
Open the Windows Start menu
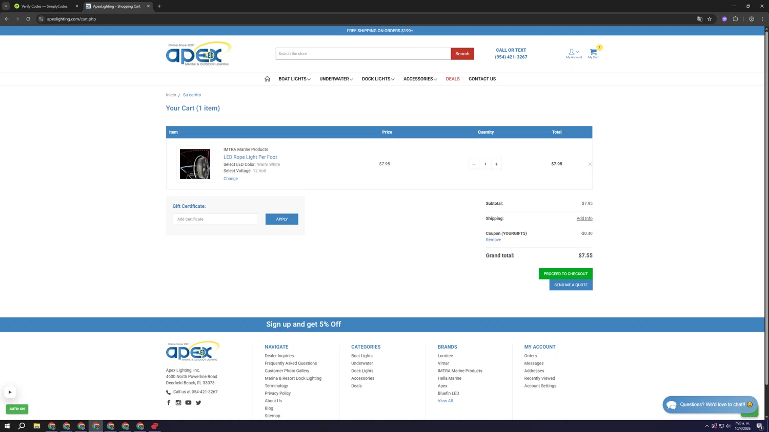pyautogui.click(x=7, y=426)
